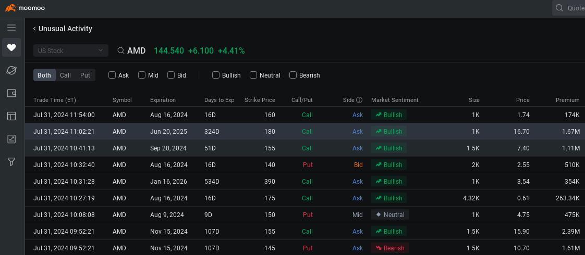Switch to the Put tab
Screen dimensions: 585x255
coord(85,75)
